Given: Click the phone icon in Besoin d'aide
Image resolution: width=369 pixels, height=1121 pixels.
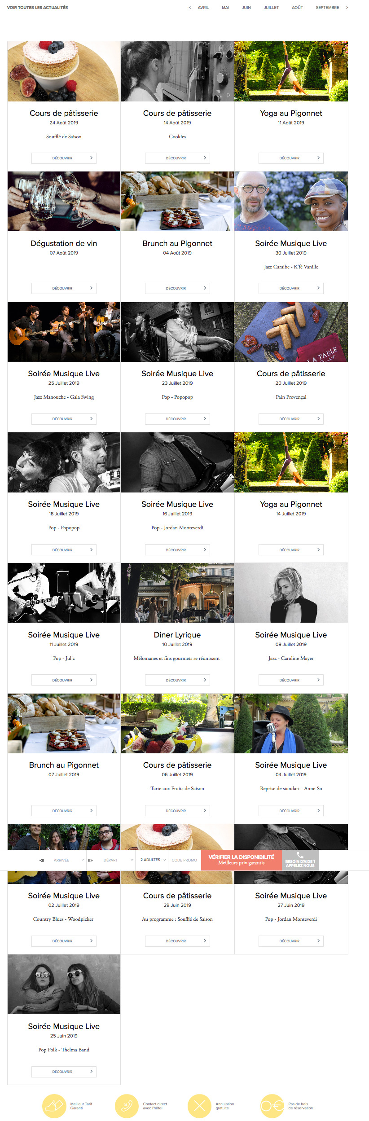Looking at the screenshot, I should [300, 855].
